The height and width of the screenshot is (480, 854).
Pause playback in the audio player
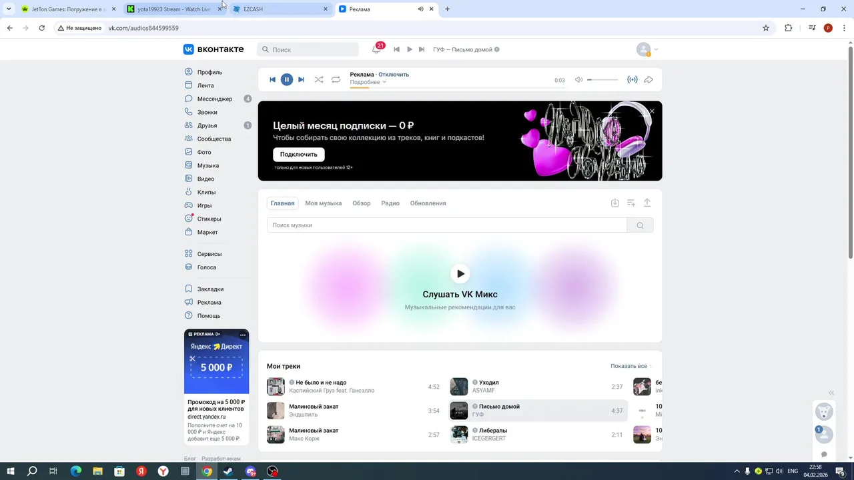pos(286,79)
